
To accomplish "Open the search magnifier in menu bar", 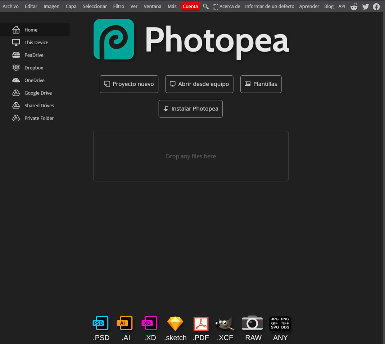I will coord(206,6).
